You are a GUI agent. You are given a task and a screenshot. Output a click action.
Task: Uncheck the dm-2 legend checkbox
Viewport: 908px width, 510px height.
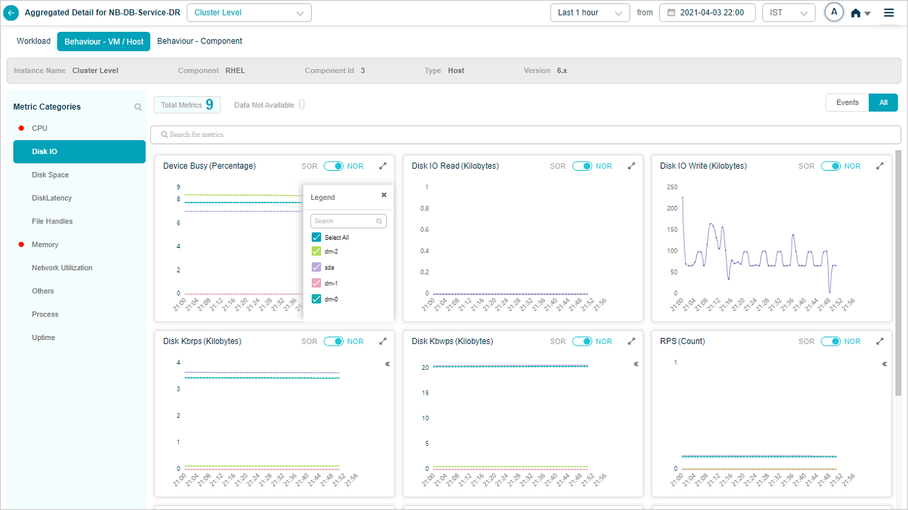[x=316, y=251]
